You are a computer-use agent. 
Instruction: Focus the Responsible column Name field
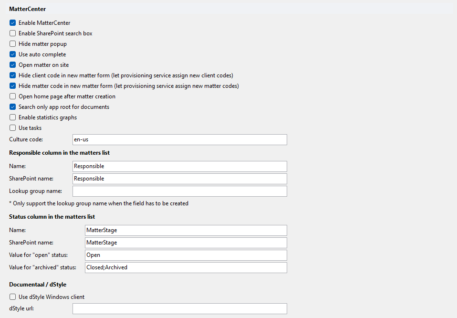click(x=179, y=166)
